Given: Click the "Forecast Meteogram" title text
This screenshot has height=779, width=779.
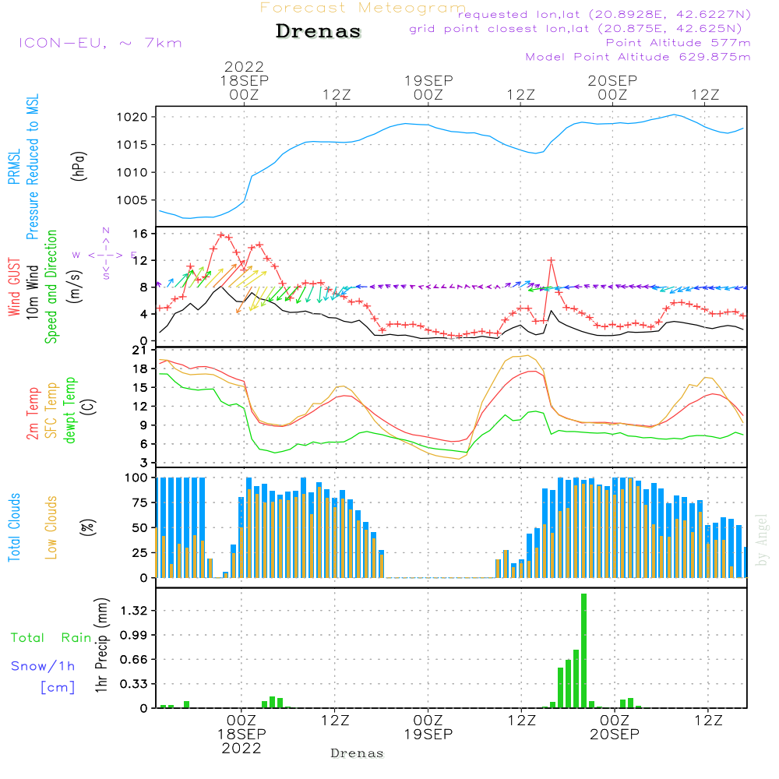Looking at the screenshot, I should point(363,8).
